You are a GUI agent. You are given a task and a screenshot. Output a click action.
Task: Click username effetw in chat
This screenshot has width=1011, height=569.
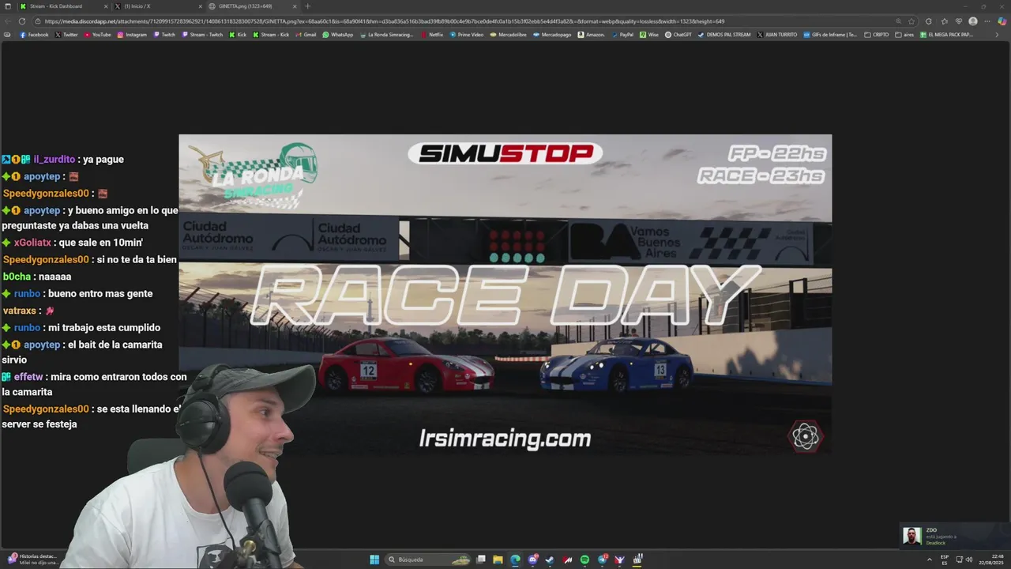(x=28, y=377)
